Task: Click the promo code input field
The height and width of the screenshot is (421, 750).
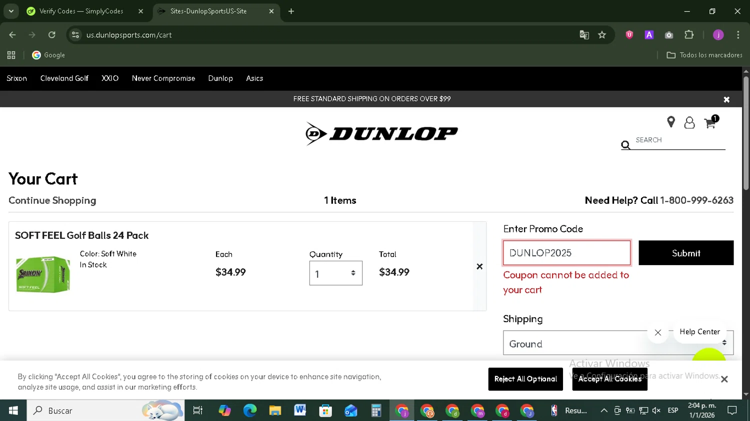Action: pyautogui.click(x=567, y=253)
